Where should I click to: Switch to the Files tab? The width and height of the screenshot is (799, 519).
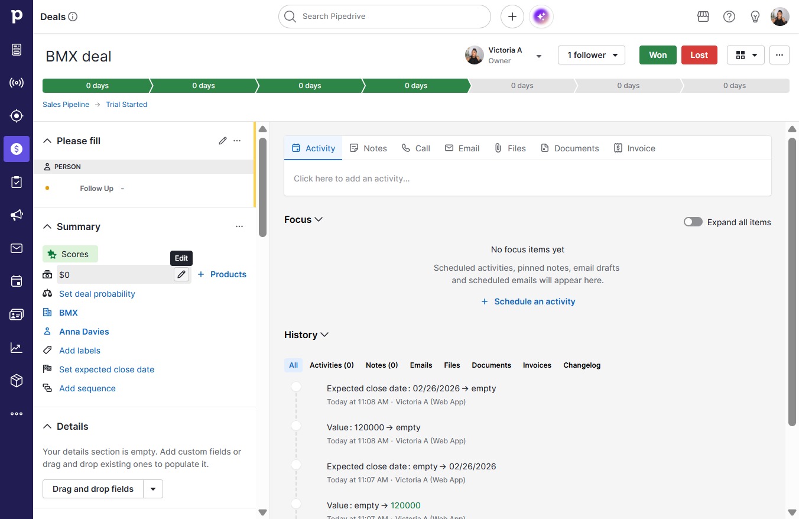pyautogui.click(x=510, y=148)
